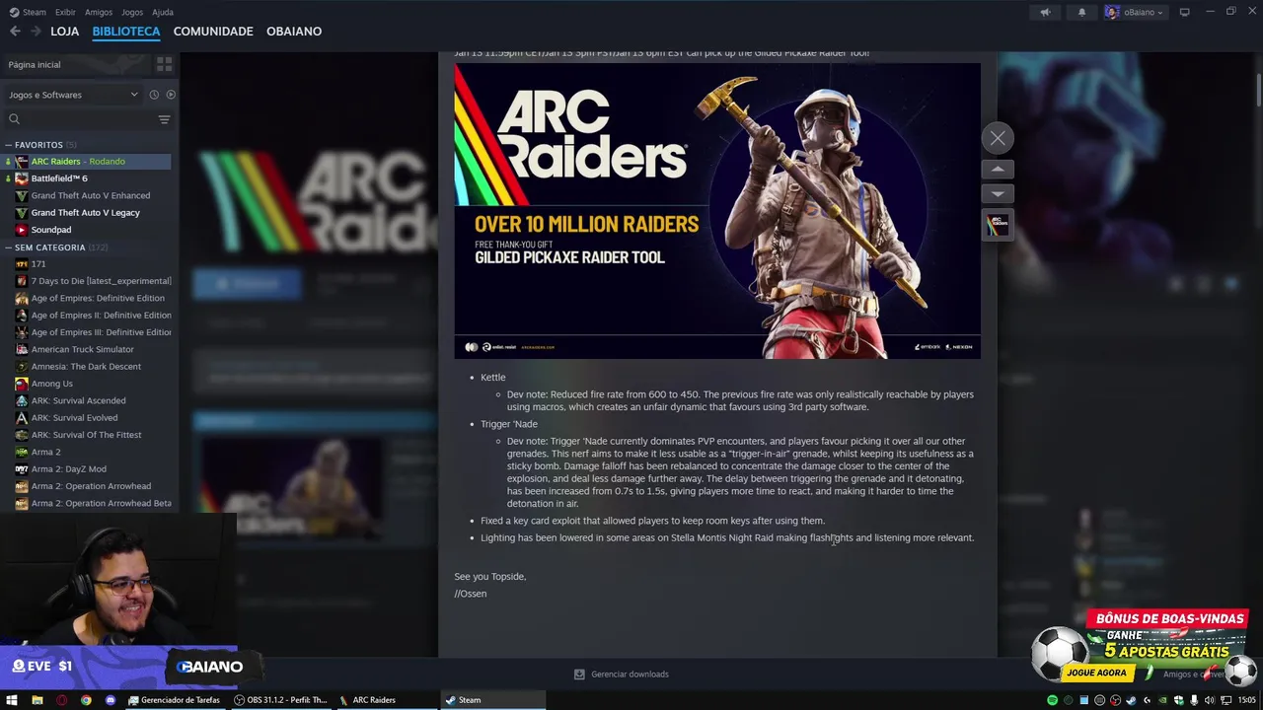This screenshot has width=1263, height=710.
Task: Select 7 Days to Die latest_experimental entry
Action: tap(88, 281)
